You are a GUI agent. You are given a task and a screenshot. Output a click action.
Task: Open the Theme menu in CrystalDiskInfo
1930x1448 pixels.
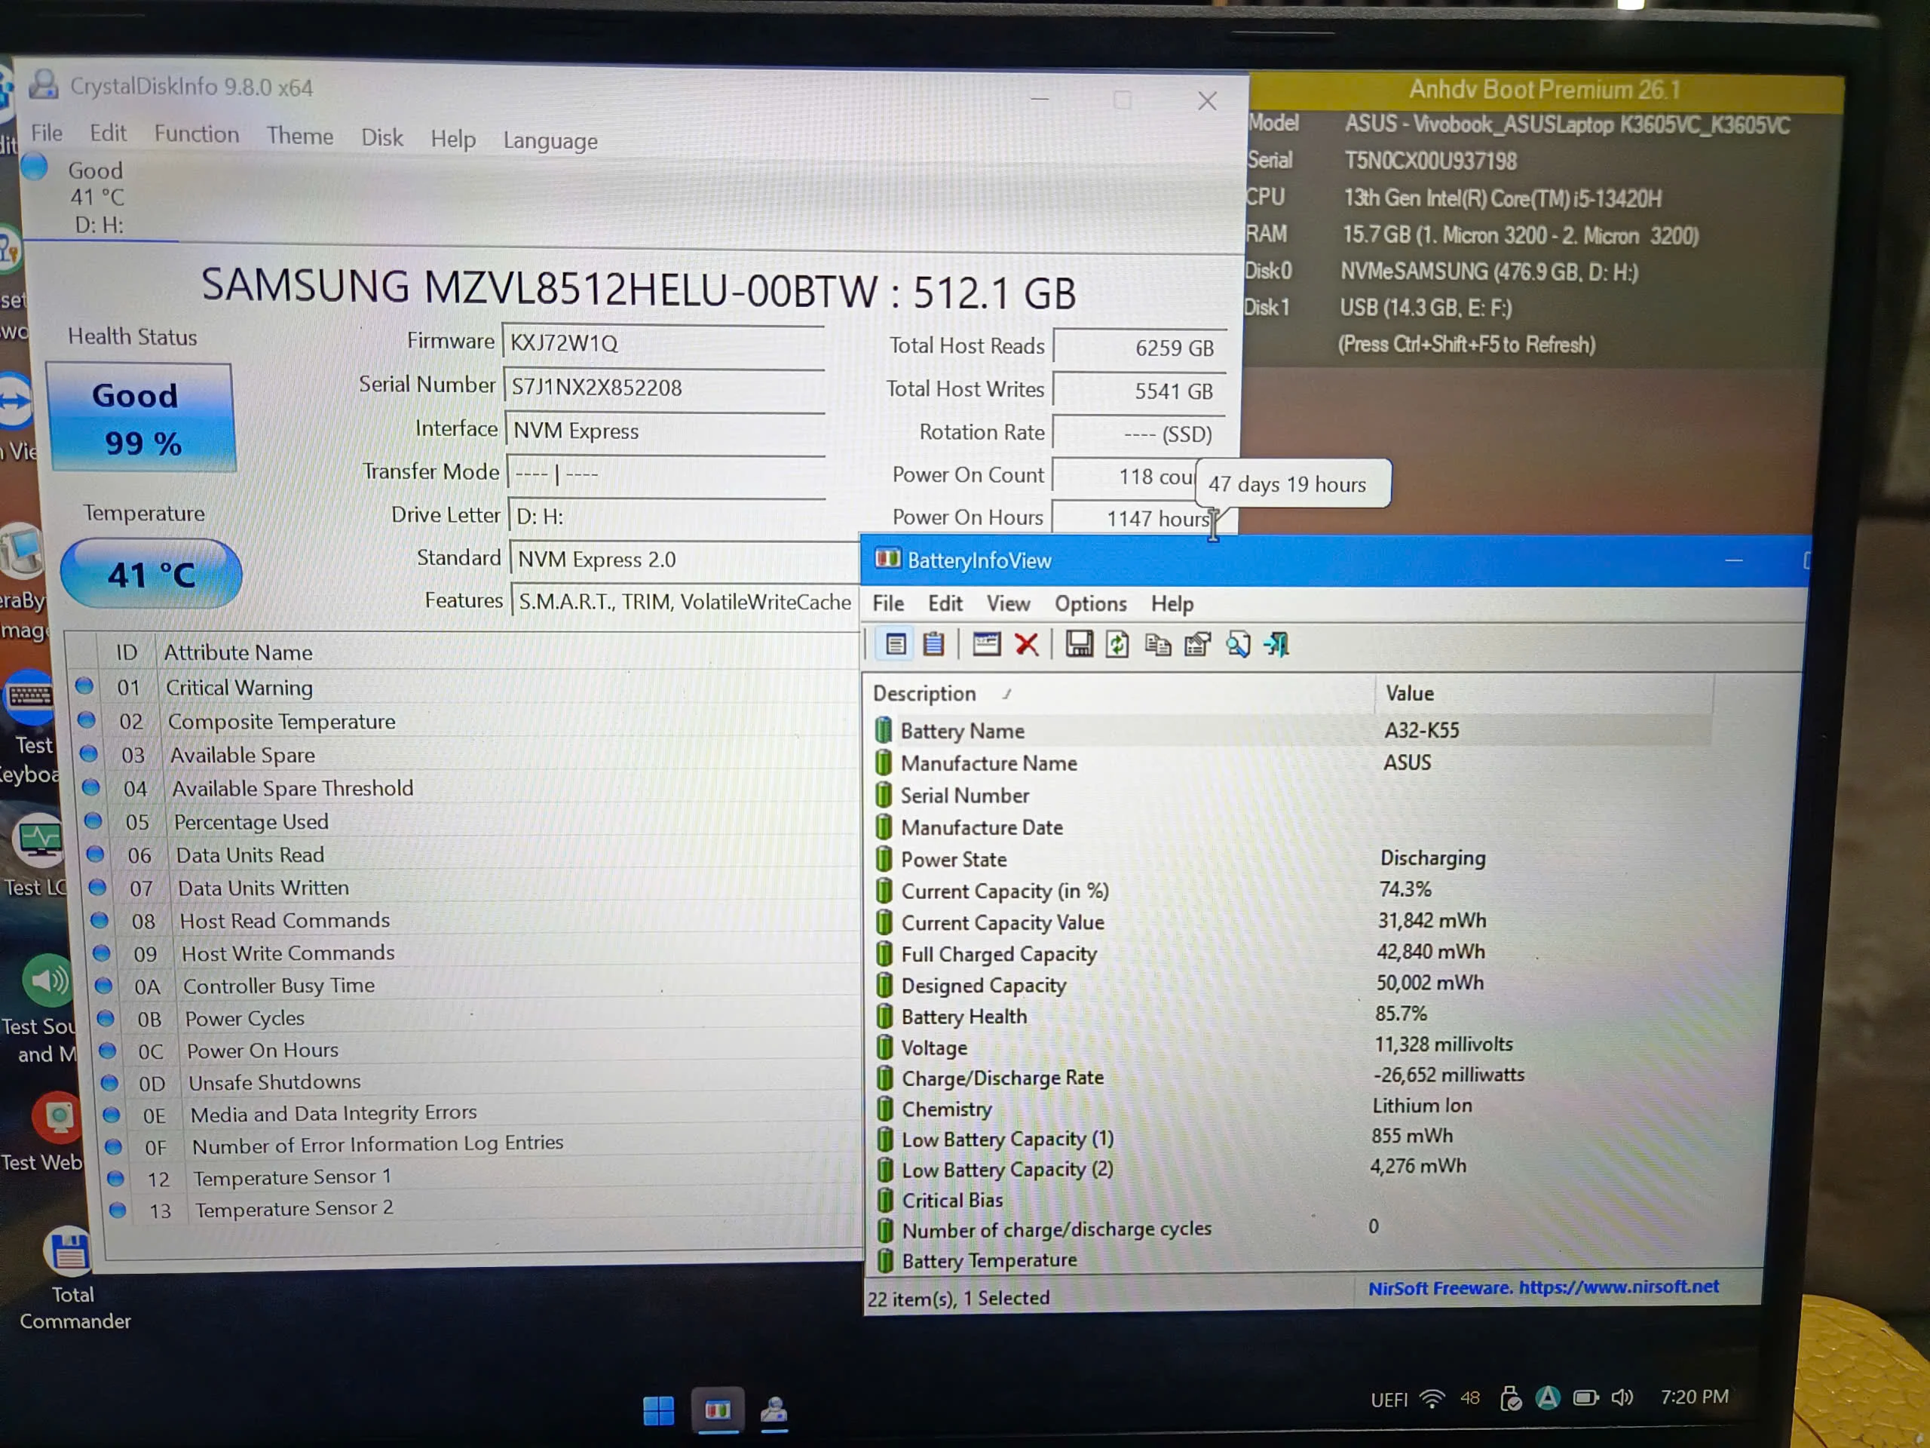point(300,137)
